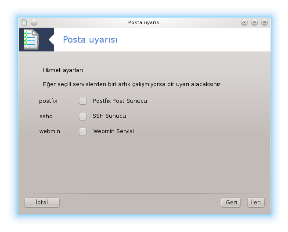Select the 'sshd' service label

click(x=46, y=116)
